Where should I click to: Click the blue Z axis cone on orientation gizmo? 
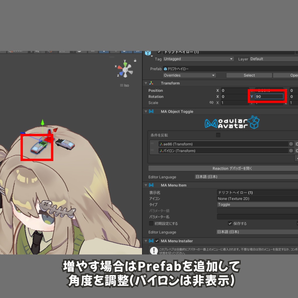121,73
